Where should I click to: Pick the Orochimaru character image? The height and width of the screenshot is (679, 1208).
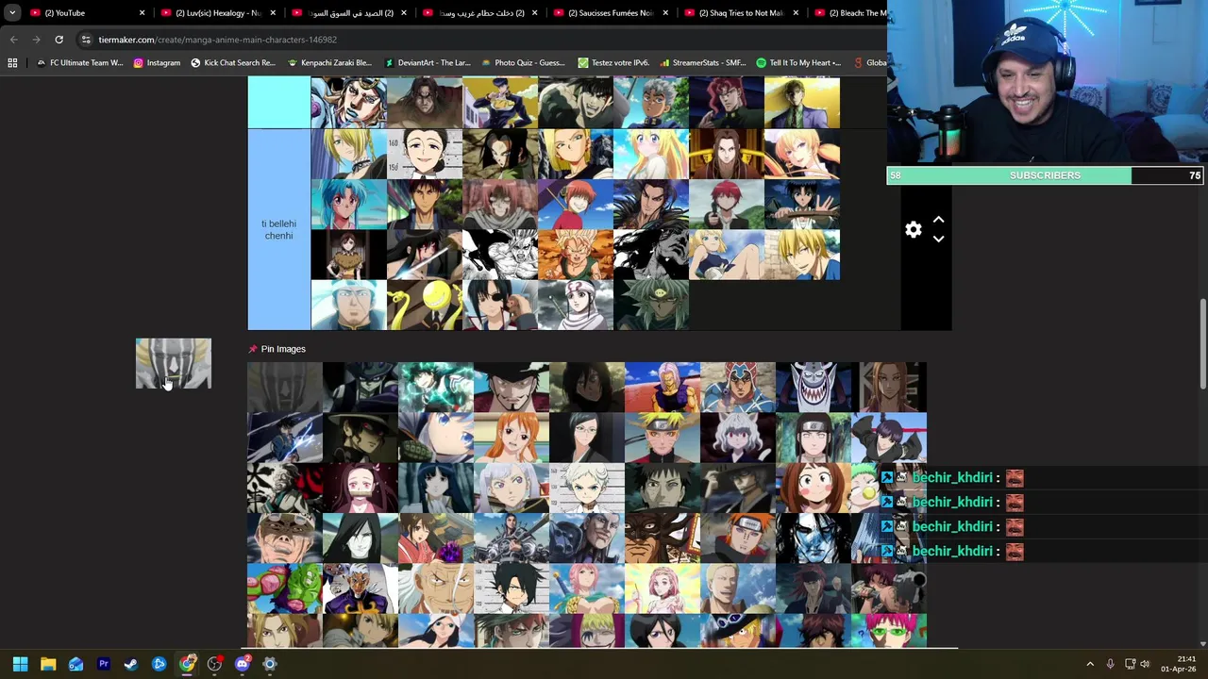(361, 539)
